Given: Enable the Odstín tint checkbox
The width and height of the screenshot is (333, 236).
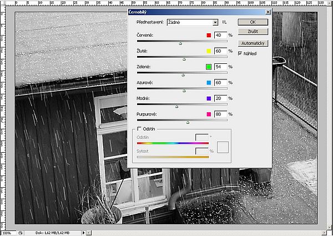Looking at the screenshot, I should tap(139, 129).
